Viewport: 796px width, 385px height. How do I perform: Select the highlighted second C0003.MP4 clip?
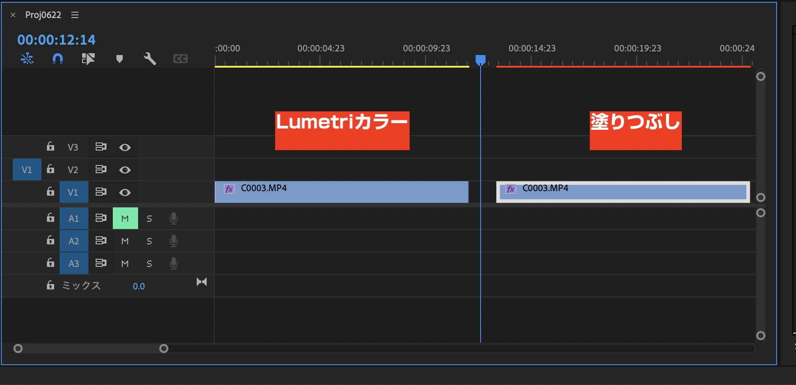click(x=623, y=192)
